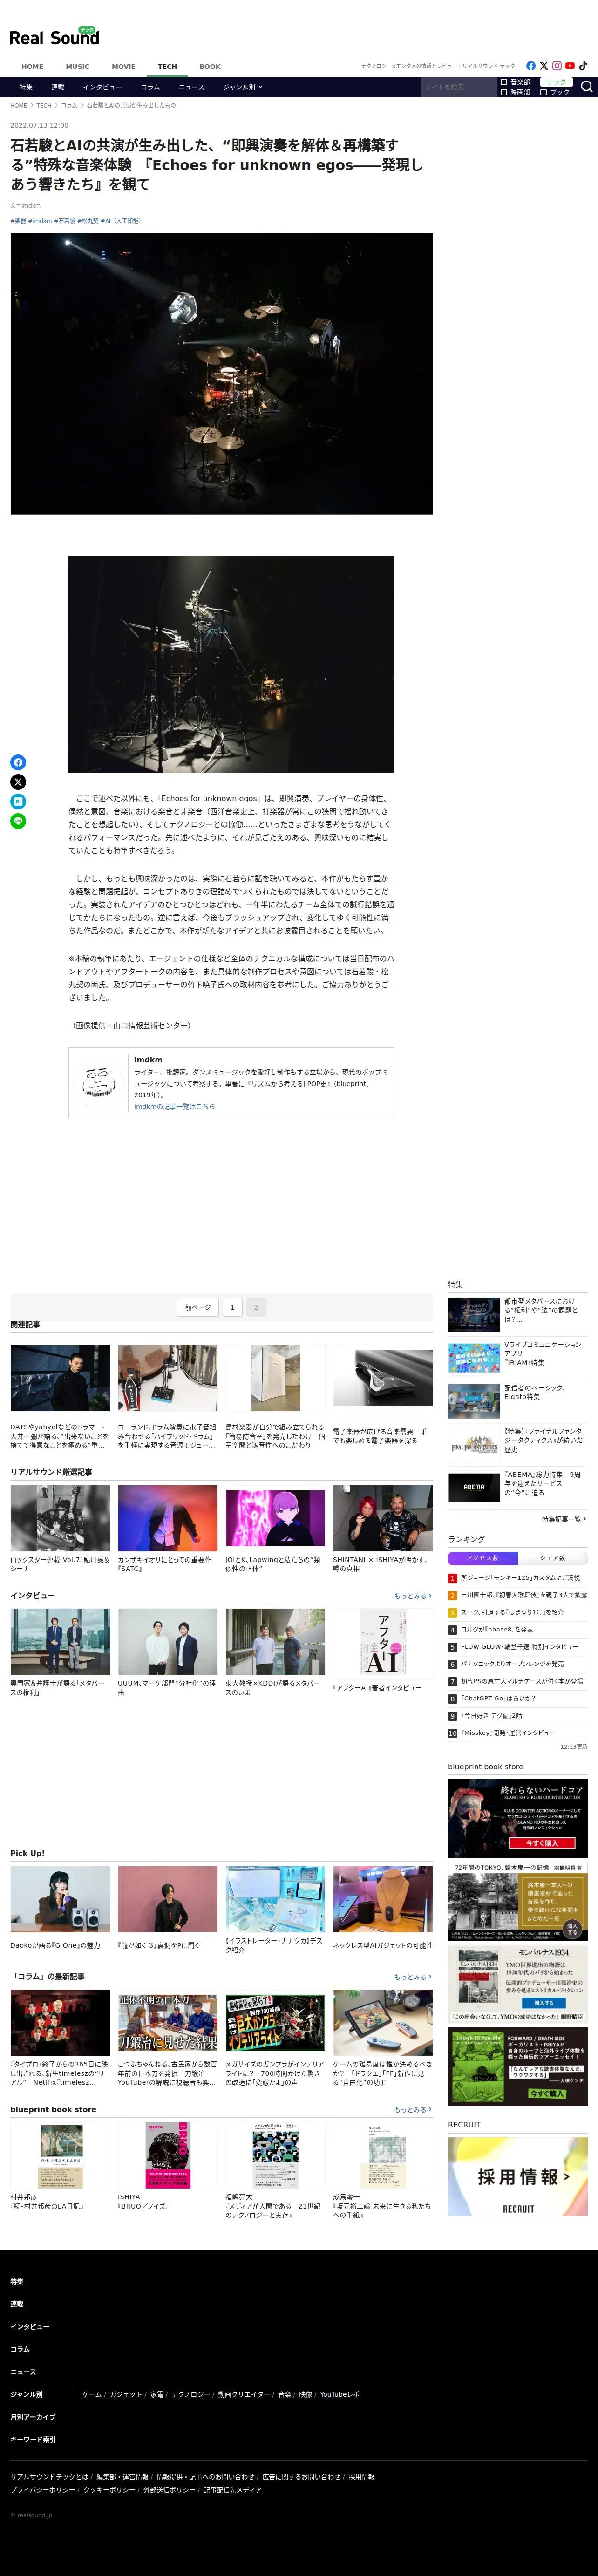Image resolution: width=598 pixels, height=2576 pixels.
Task: Open もっとみる beside blueprint book store heading
Action: click(x=413, y=2110)
